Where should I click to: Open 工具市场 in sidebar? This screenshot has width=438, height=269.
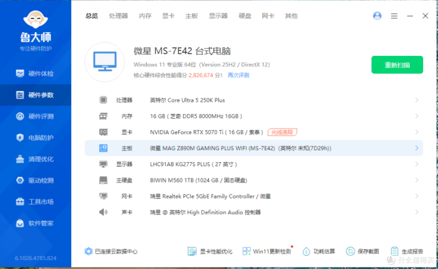point(35,202)
